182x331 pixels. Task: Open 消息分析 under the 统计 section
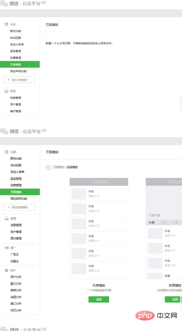coord(16,297)
